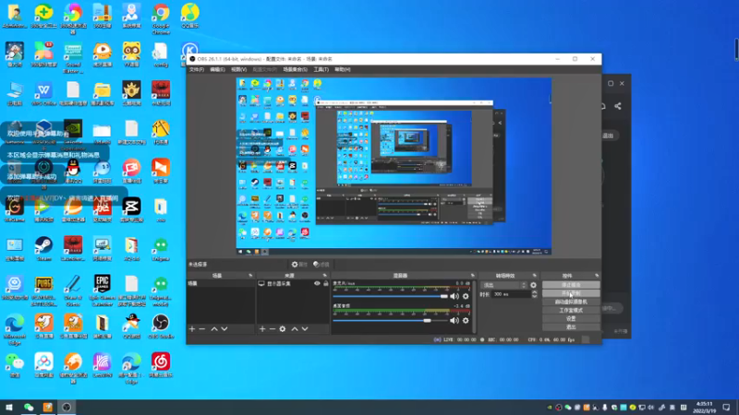Image resolution: width=739 pixels, height=415 pixels.
Task: Open the 360安全卫士 desktop icon
Action: tap(43, 16)
